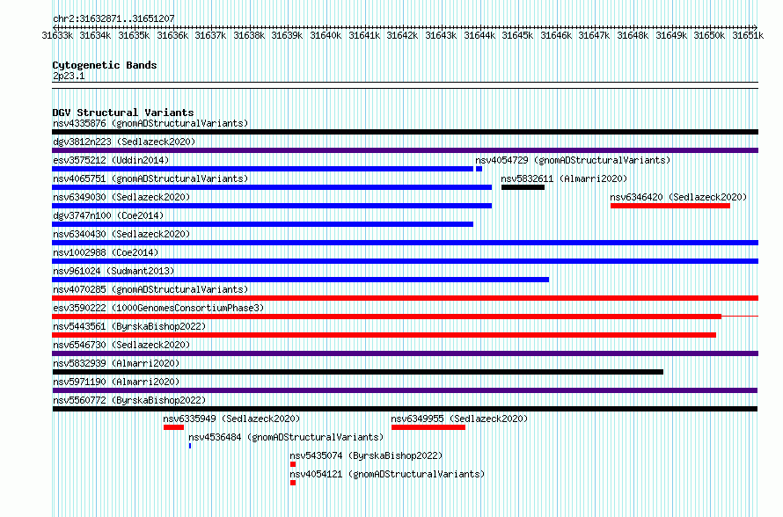
Task: Click the black nsv5832939 variant bar
Action: tap(357, 372)
